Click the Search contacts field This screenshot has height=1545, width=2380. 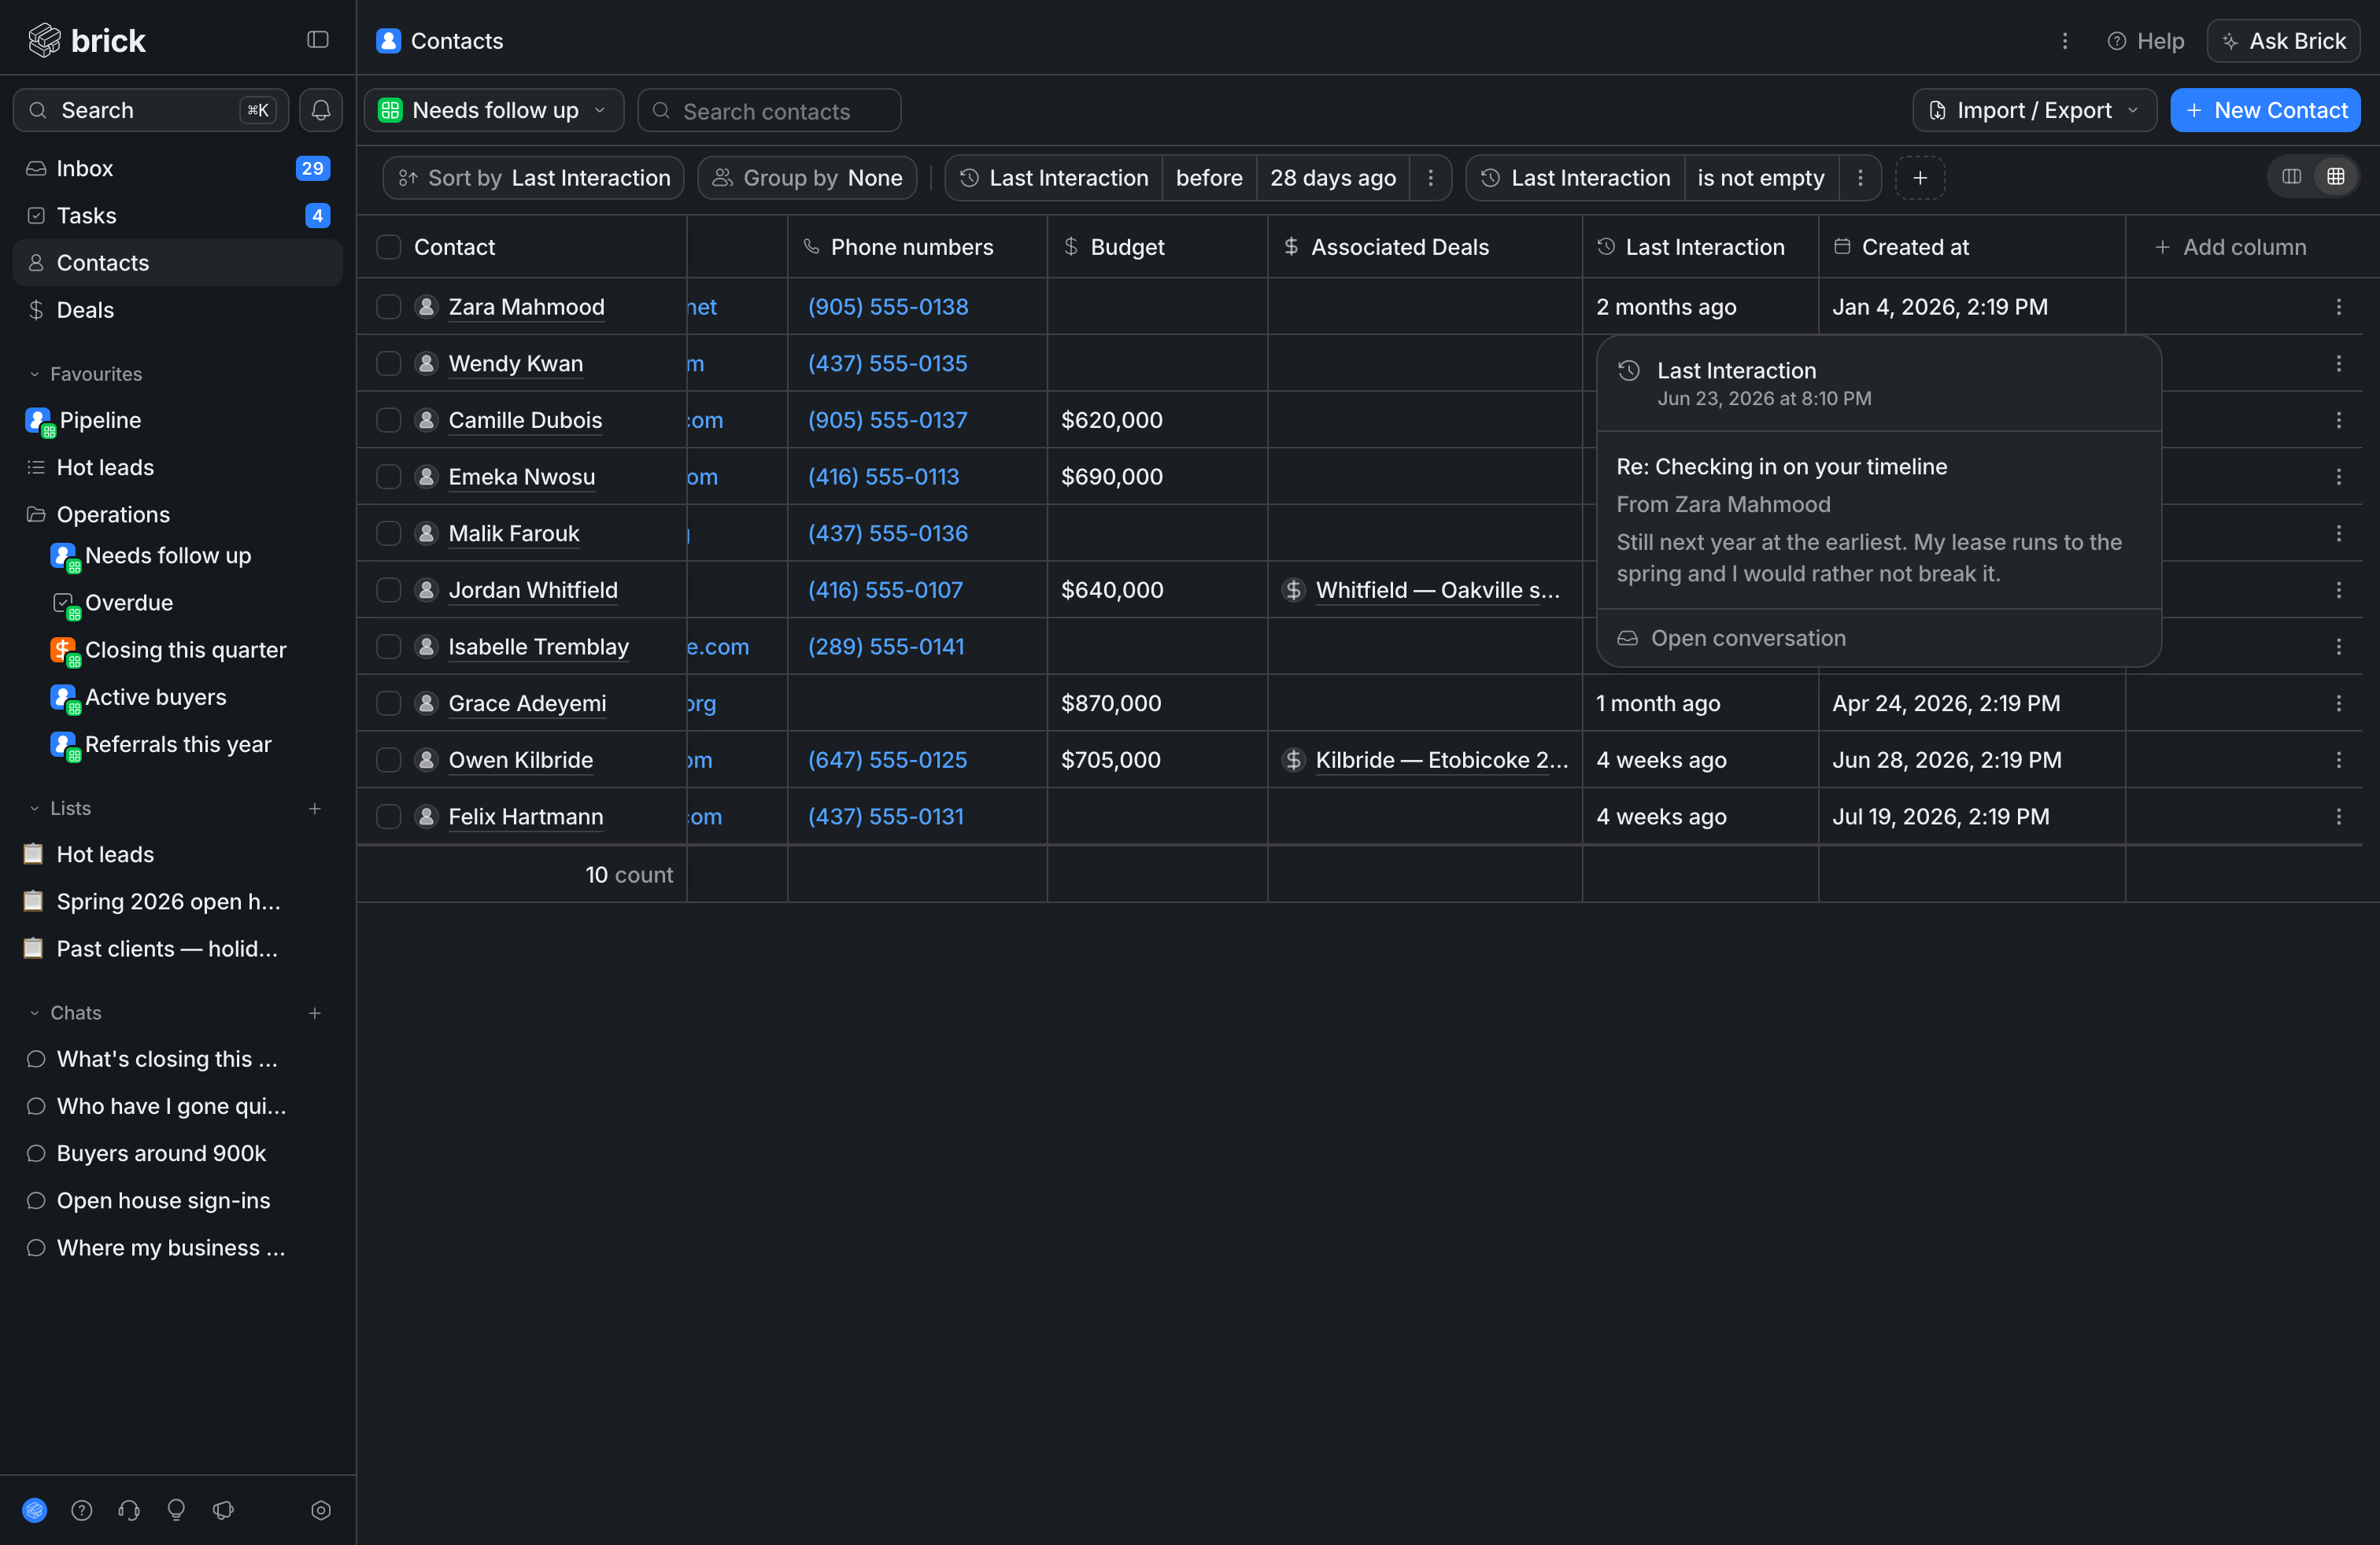point(769,110)
